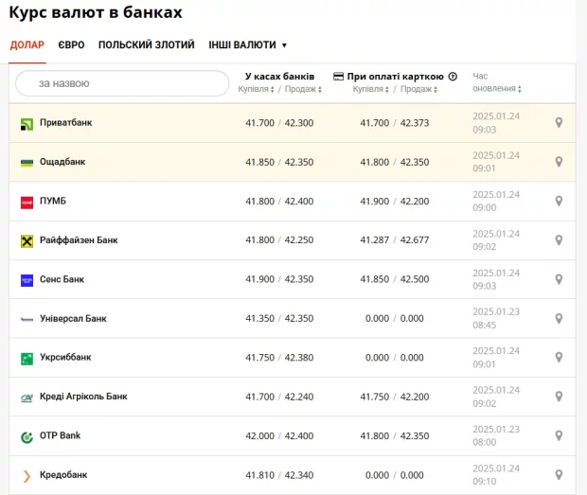Switch to the 'Польский злотий' tab

pyautogui.click(x=146, y=44)
